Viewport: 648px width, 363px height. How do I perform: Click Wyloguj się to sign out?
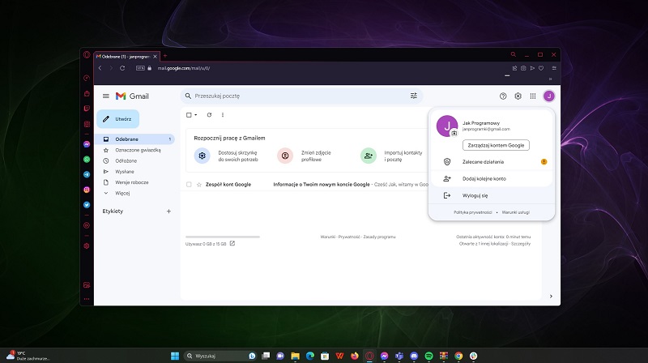[x=492, y=195]
